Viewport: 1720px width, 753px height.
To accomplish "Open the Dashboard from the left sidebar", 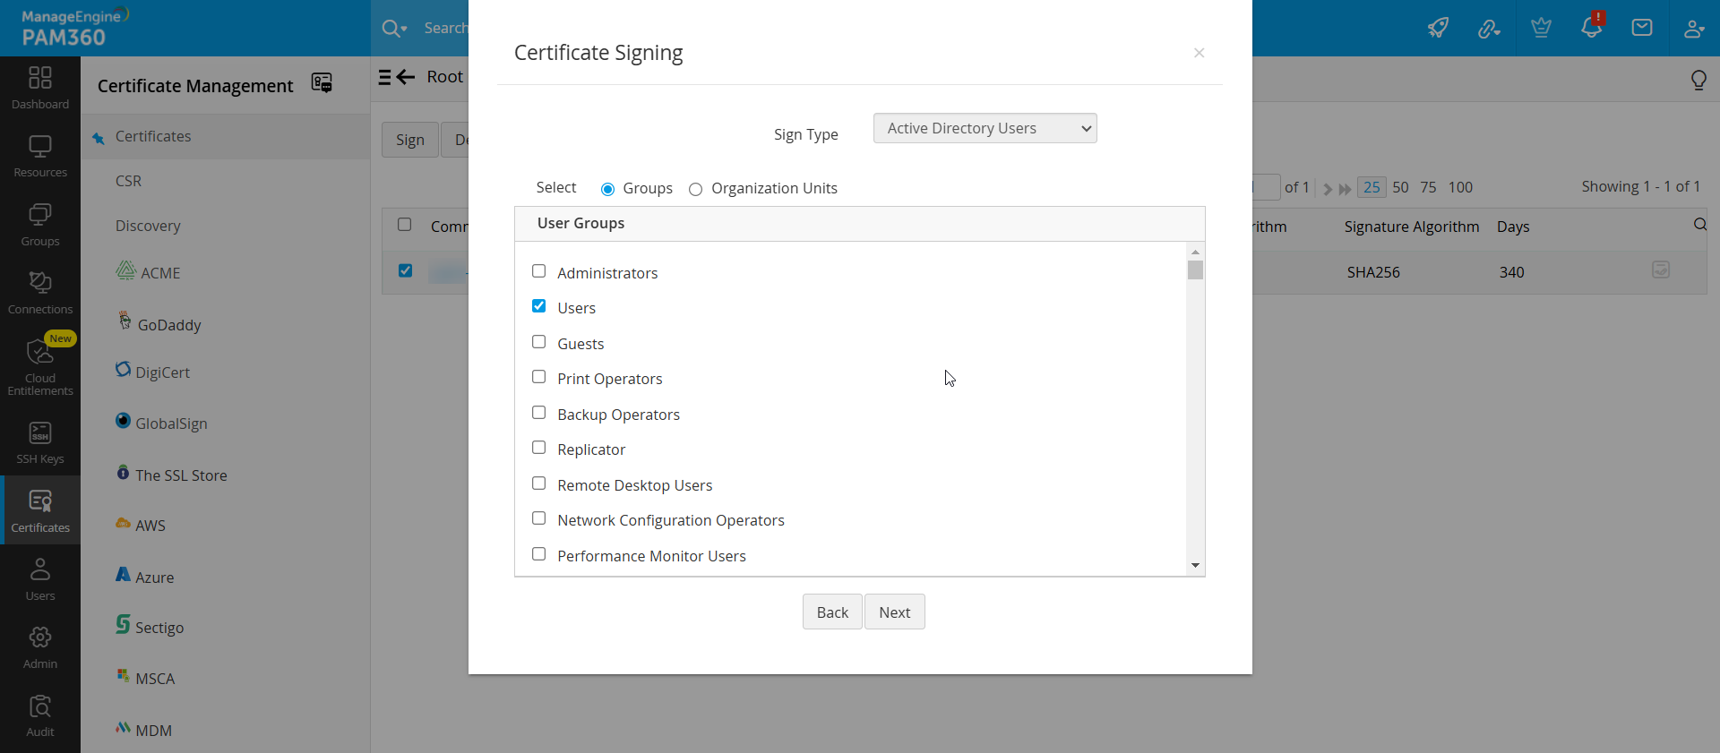I will 39,87.
